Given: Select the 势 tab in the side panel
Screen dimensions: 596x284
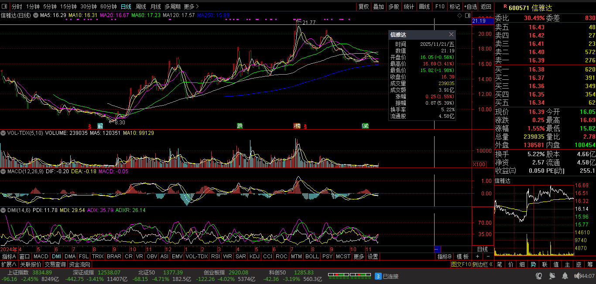Looking at the screenshot, I should pos(534,264).
